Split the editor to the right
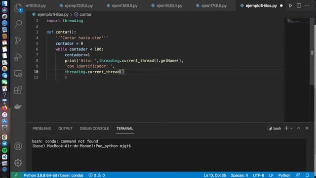 coord(299,5)
